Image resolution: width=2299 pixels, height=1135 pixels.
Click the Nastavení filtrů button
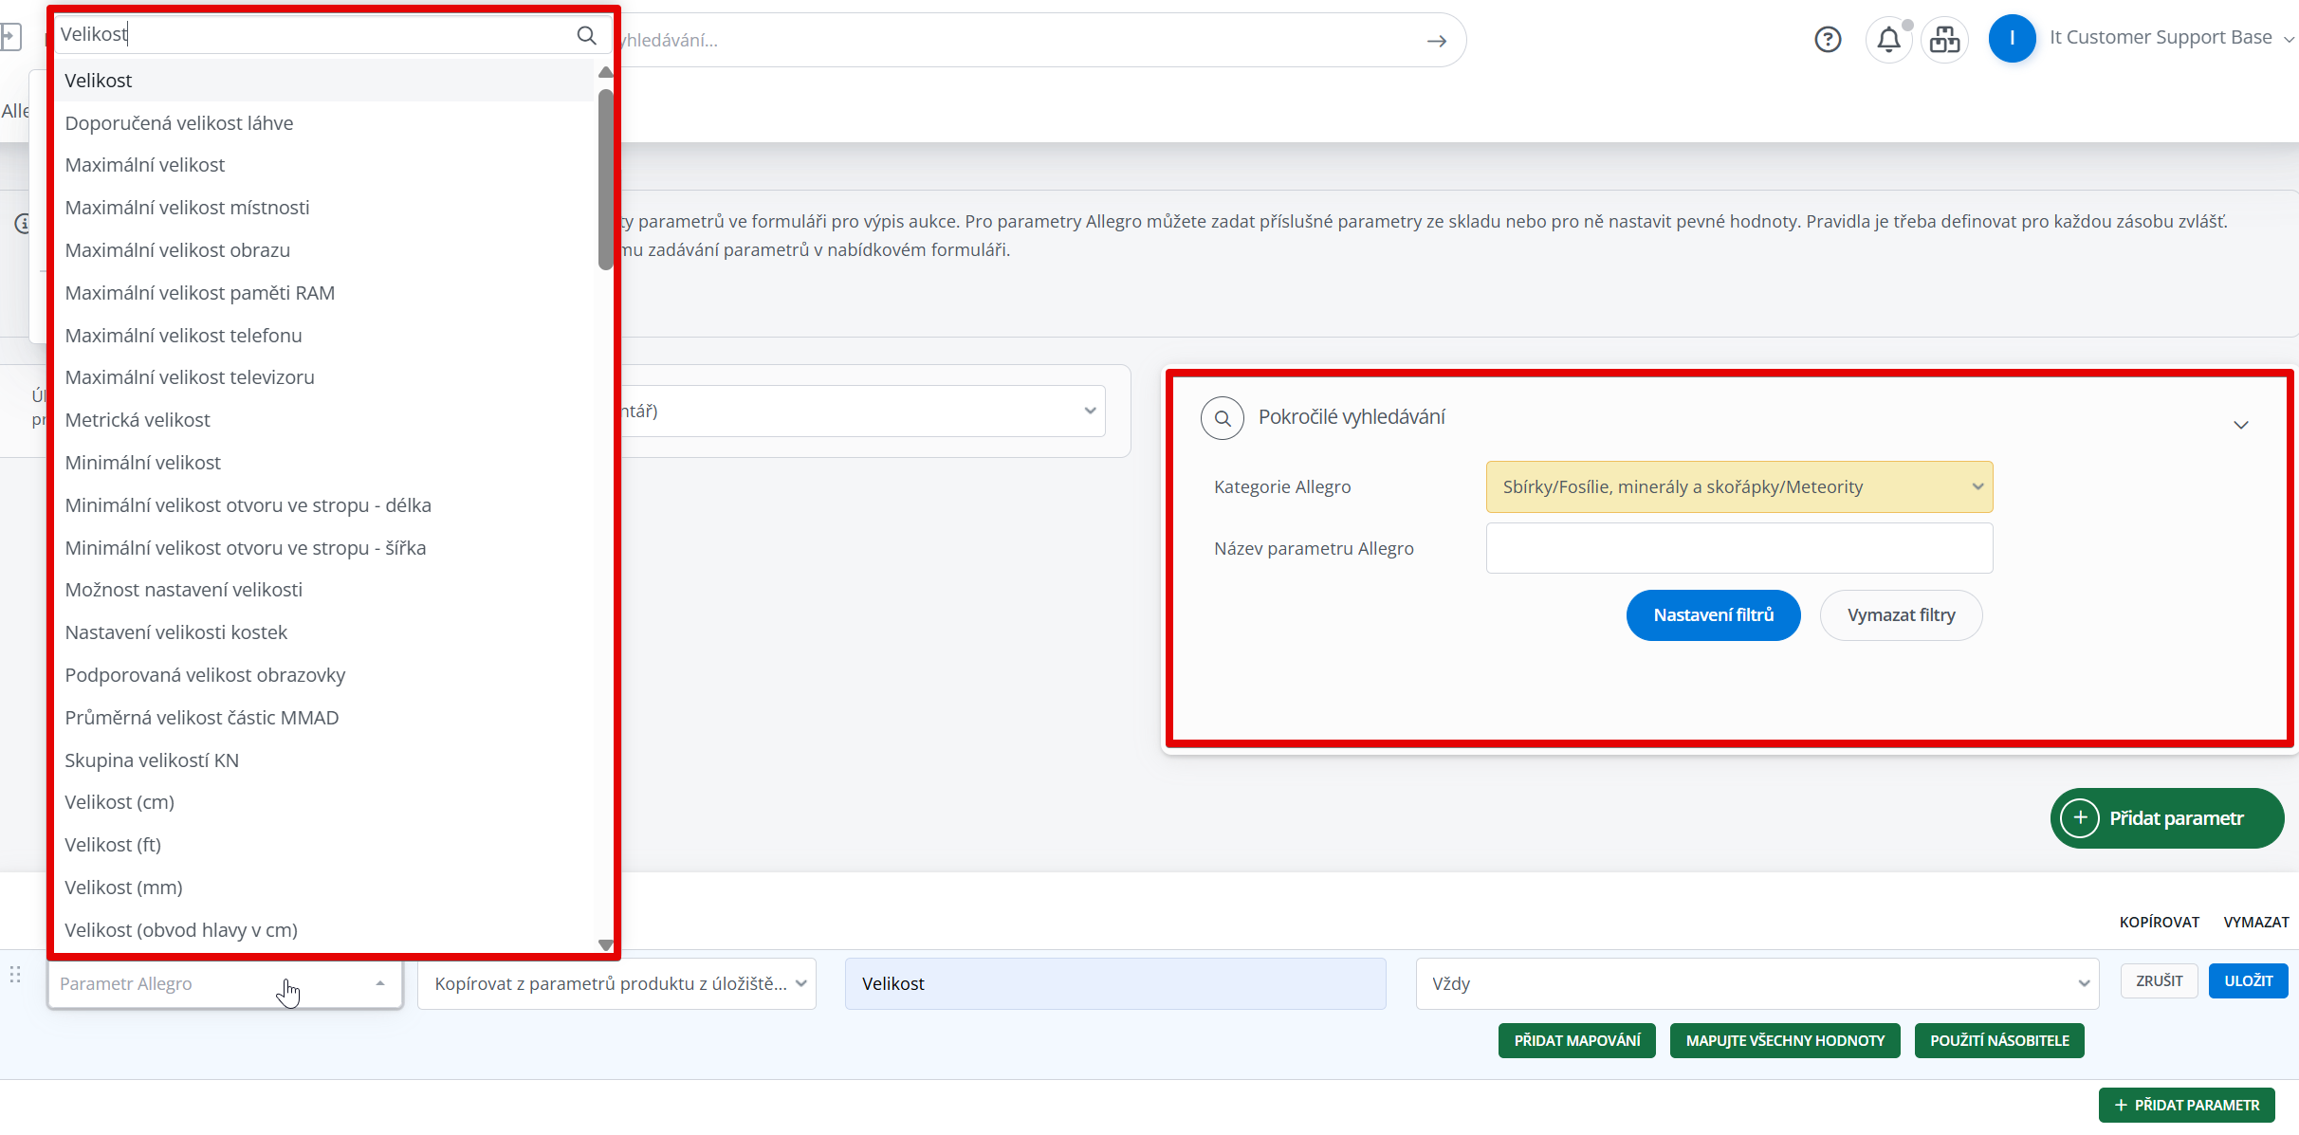pos(1713,615)
